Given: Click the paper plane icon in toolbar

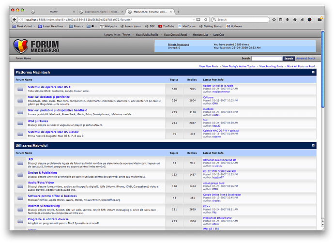Looking at the screenshot, I should click(301, 19).
